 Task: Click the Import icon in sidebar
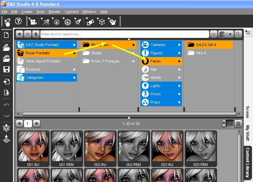tap(6, 82)
